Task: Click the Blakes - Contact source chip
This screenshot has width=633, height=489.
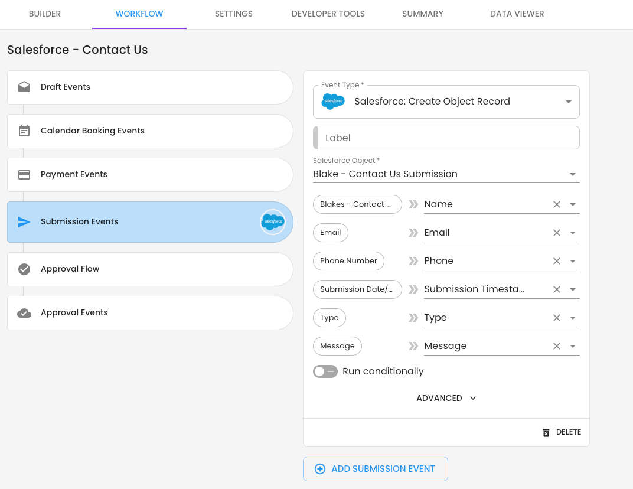Action: (x=357, y=204)
